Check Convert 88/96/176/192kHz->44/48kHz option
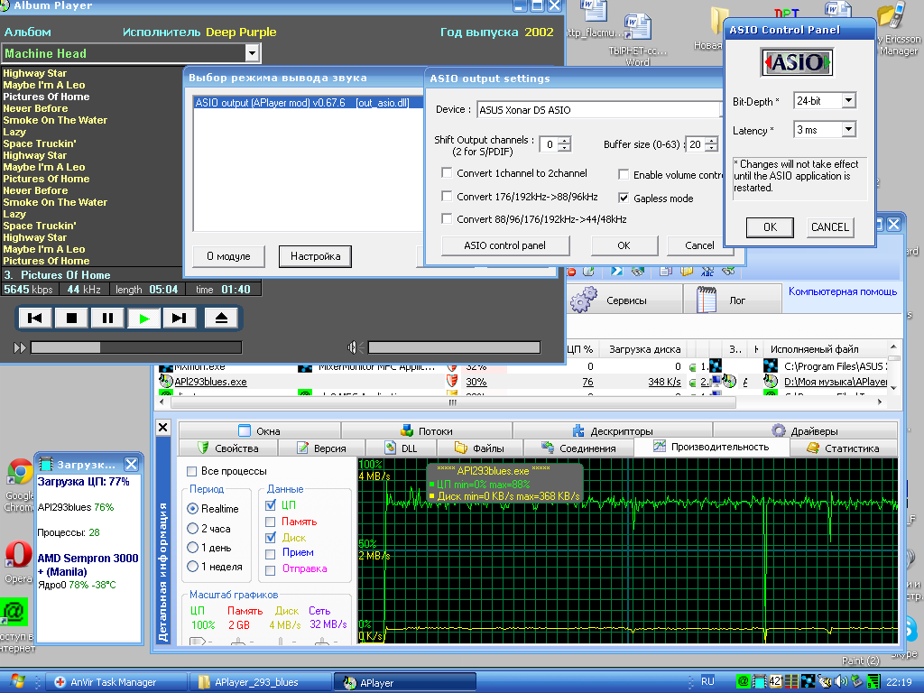 point(447,218)
